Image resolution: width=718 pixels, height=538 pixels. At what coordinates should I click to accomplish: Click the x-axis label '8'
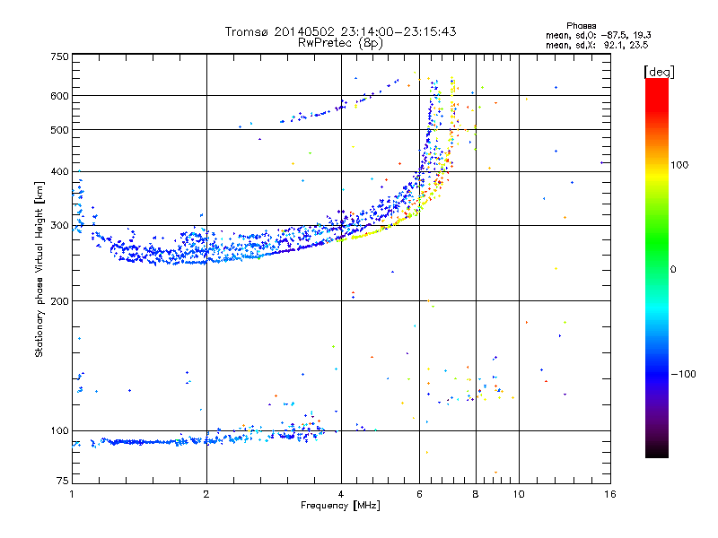tap(476, 494)
